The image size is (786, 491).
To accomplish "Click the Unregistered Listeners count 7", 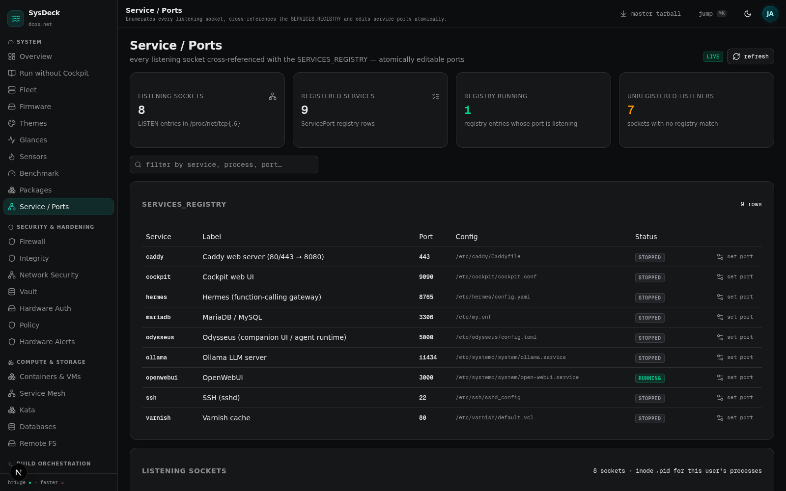I will point(631,110).
